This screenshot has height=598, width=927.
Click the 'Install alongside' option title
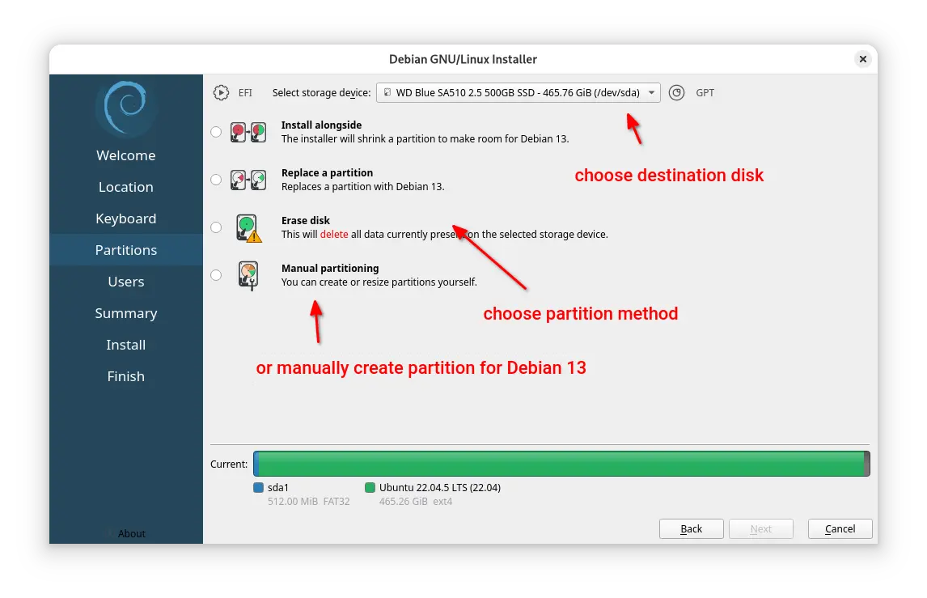[x=322, y=125]
